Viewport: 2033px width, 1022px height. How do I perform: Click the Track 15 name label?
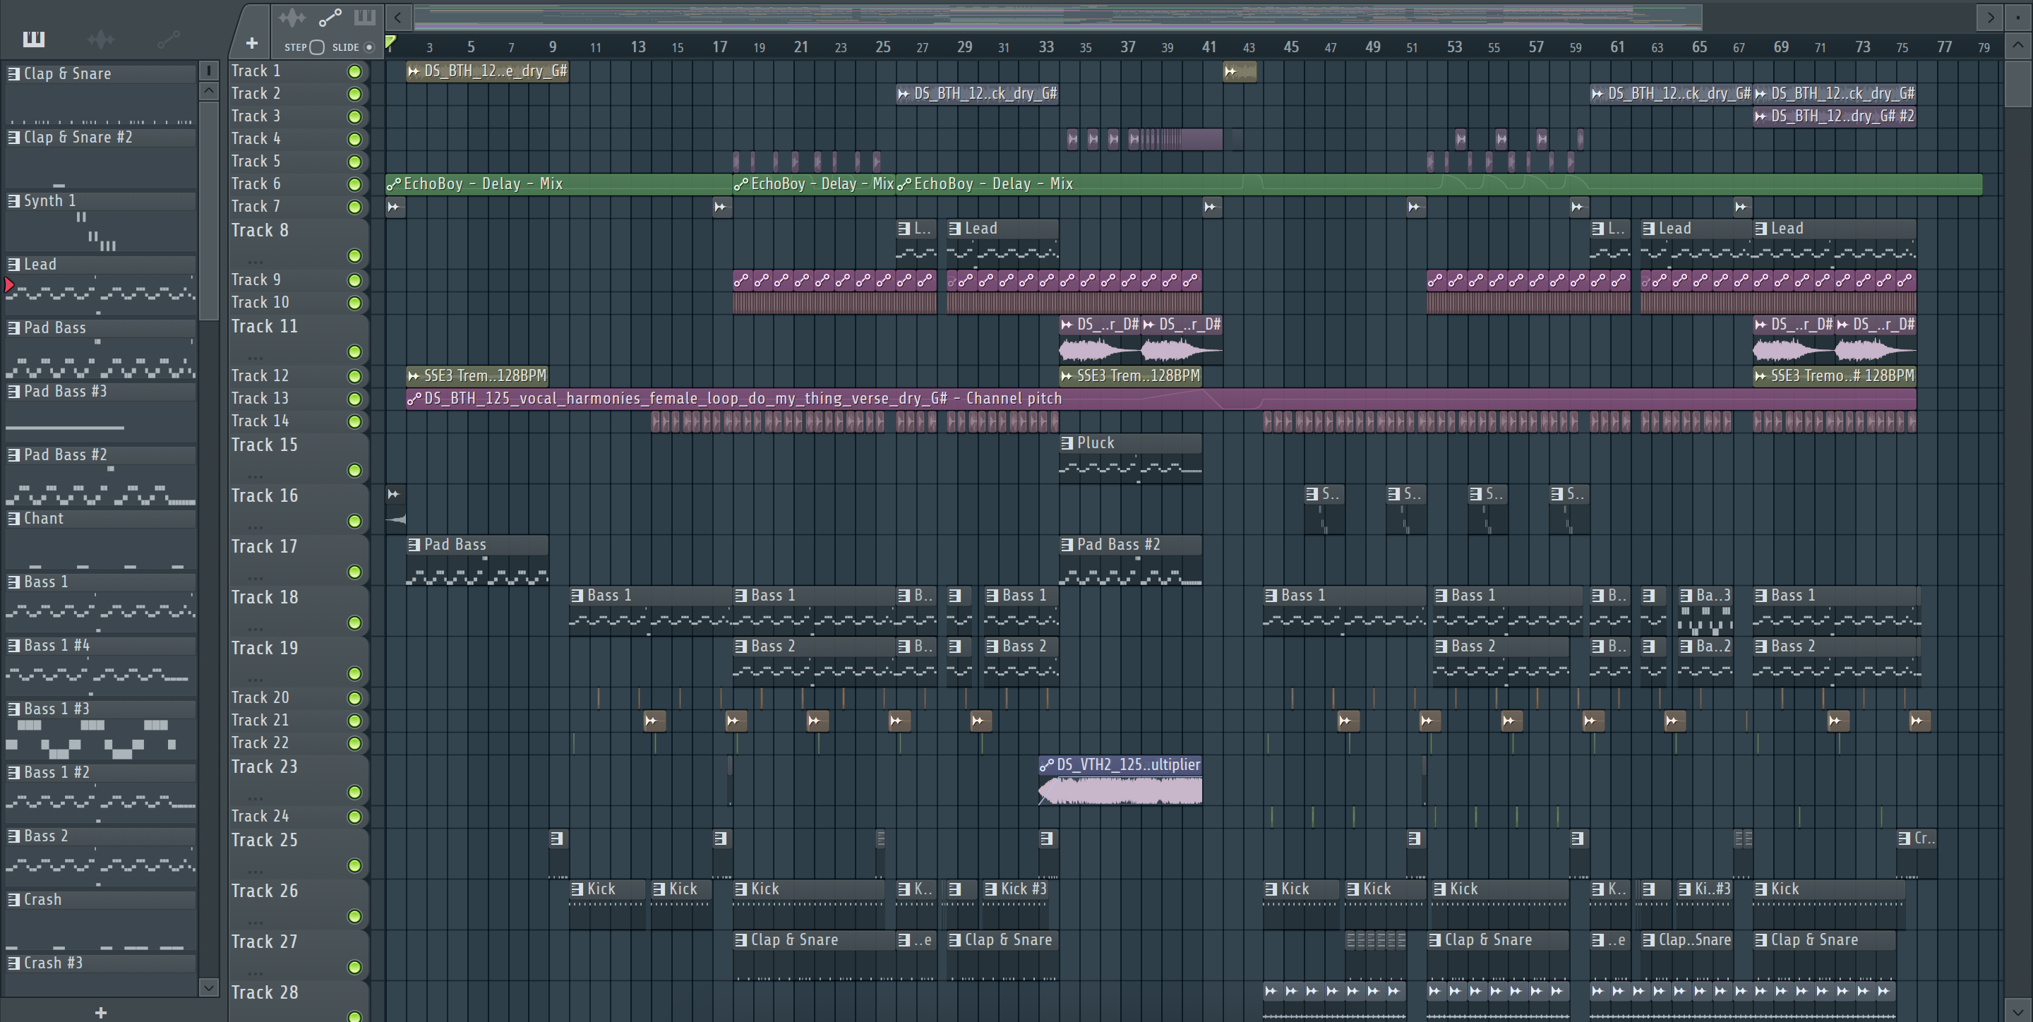(265, 445)
